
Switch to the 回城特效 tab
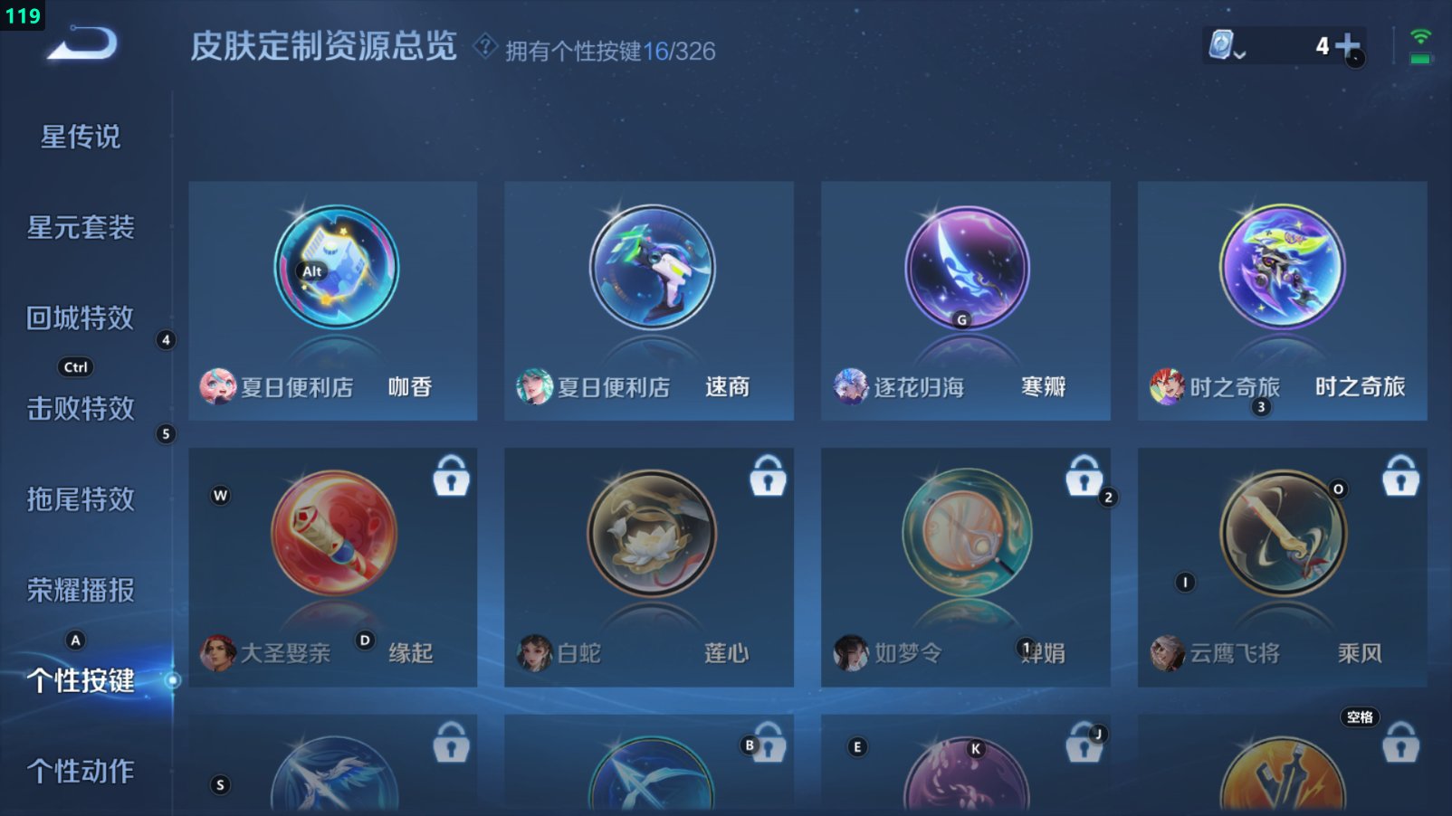coord(81,318)
